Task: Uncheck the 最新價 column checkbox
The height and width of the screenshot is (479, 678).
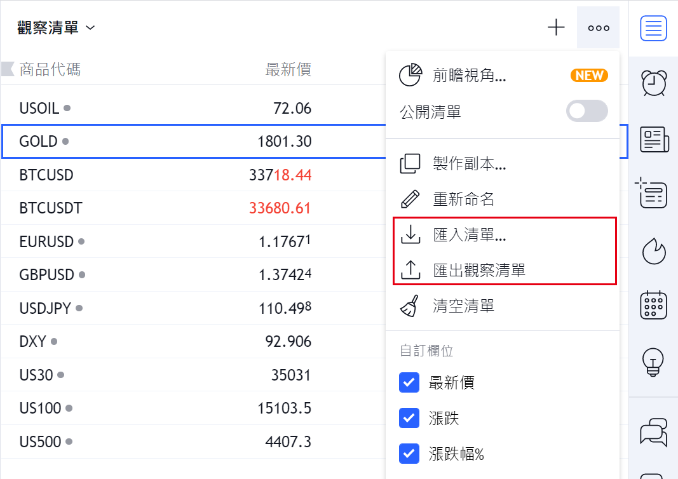Action: tap(409, 382)
